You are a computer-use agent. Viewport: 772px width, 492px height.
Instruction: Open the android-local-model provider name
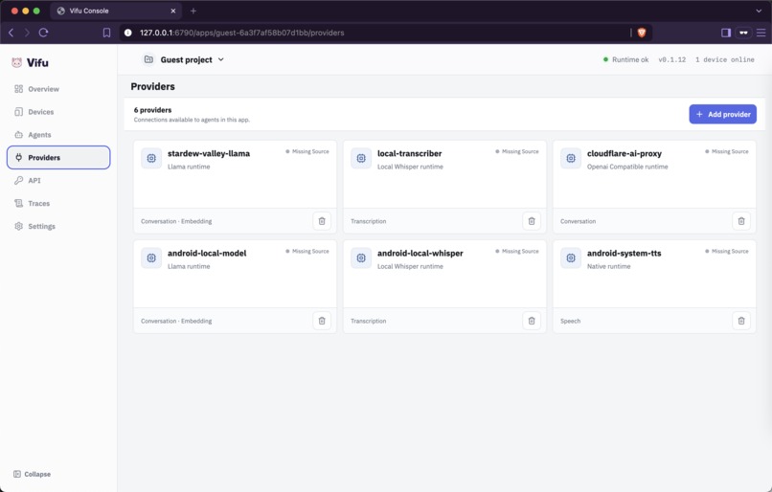pyautogui.click(x=207, y=254)
